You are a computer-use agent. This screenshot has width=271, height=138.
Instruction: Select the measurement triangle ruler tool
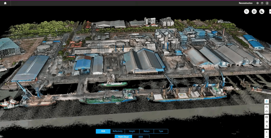pos(262,11)
